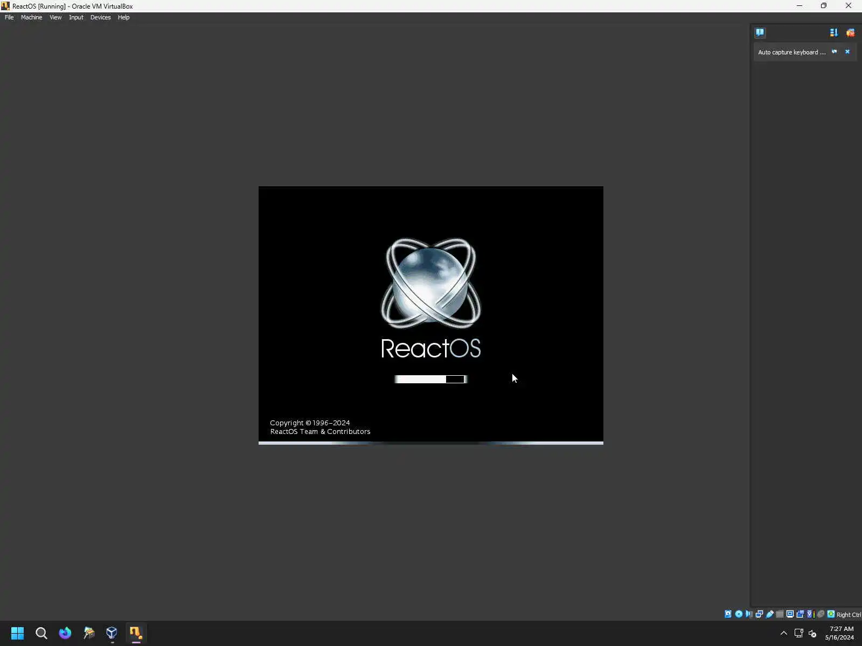The height and width of the screenshot is (646, 862).
Task: Click the keyboard capture green arrow icon
Action: point(831,614)
